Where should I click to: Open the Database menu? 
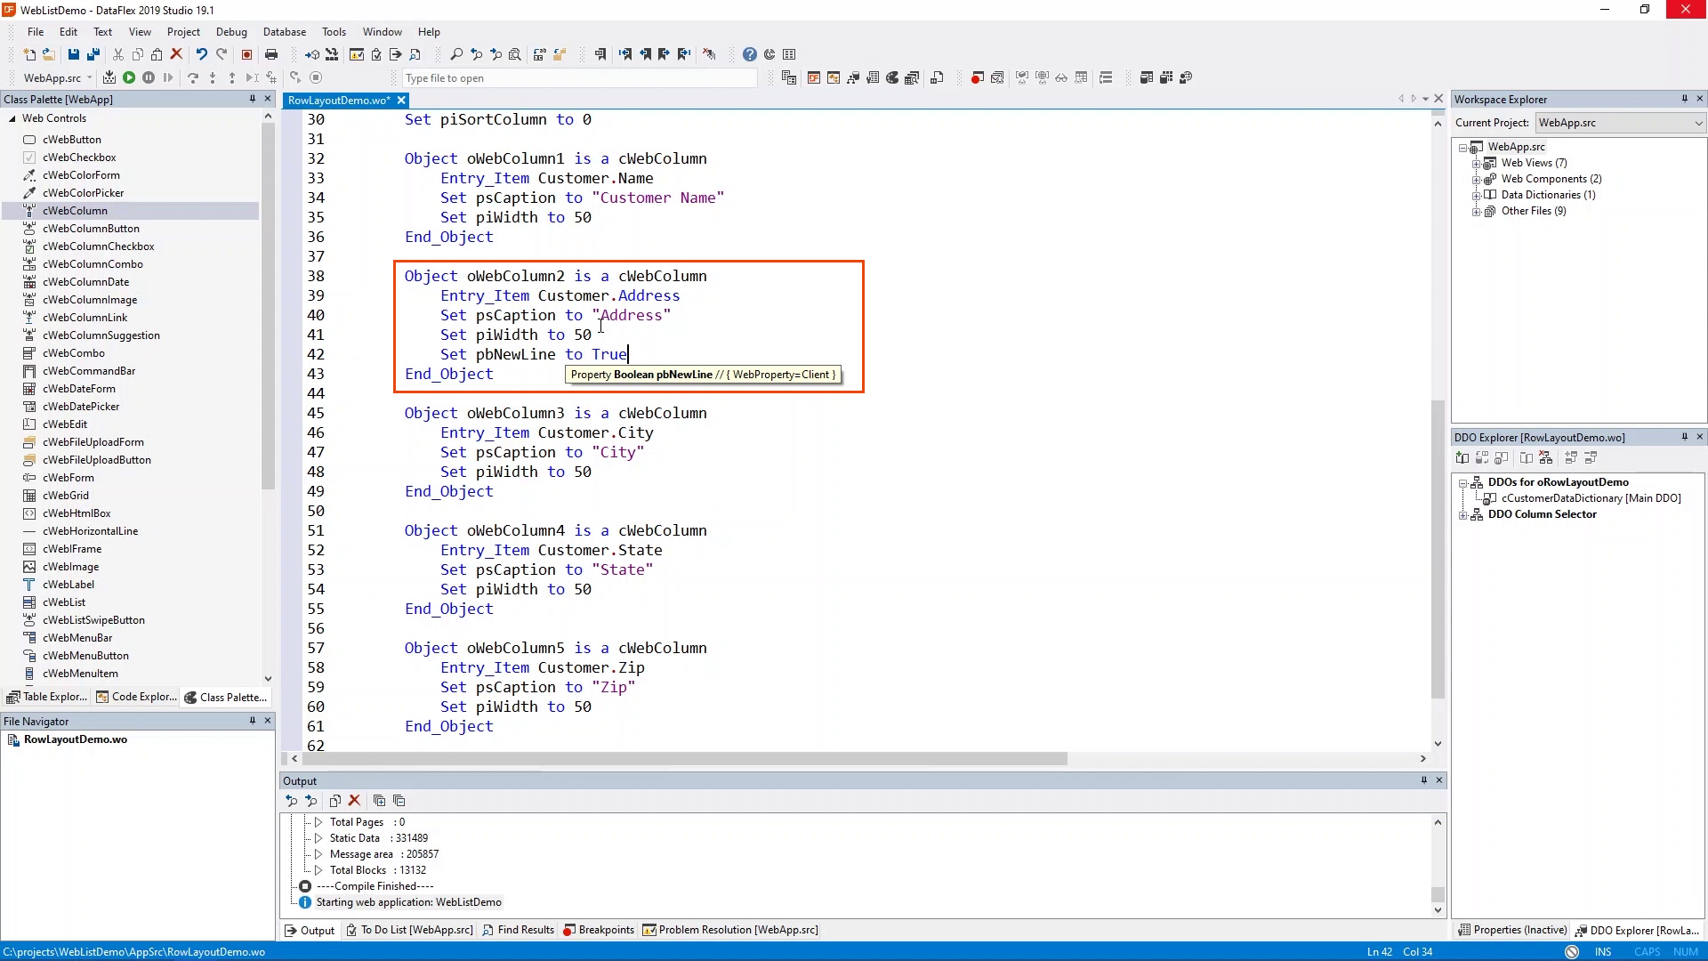click(x=285, y=31)
